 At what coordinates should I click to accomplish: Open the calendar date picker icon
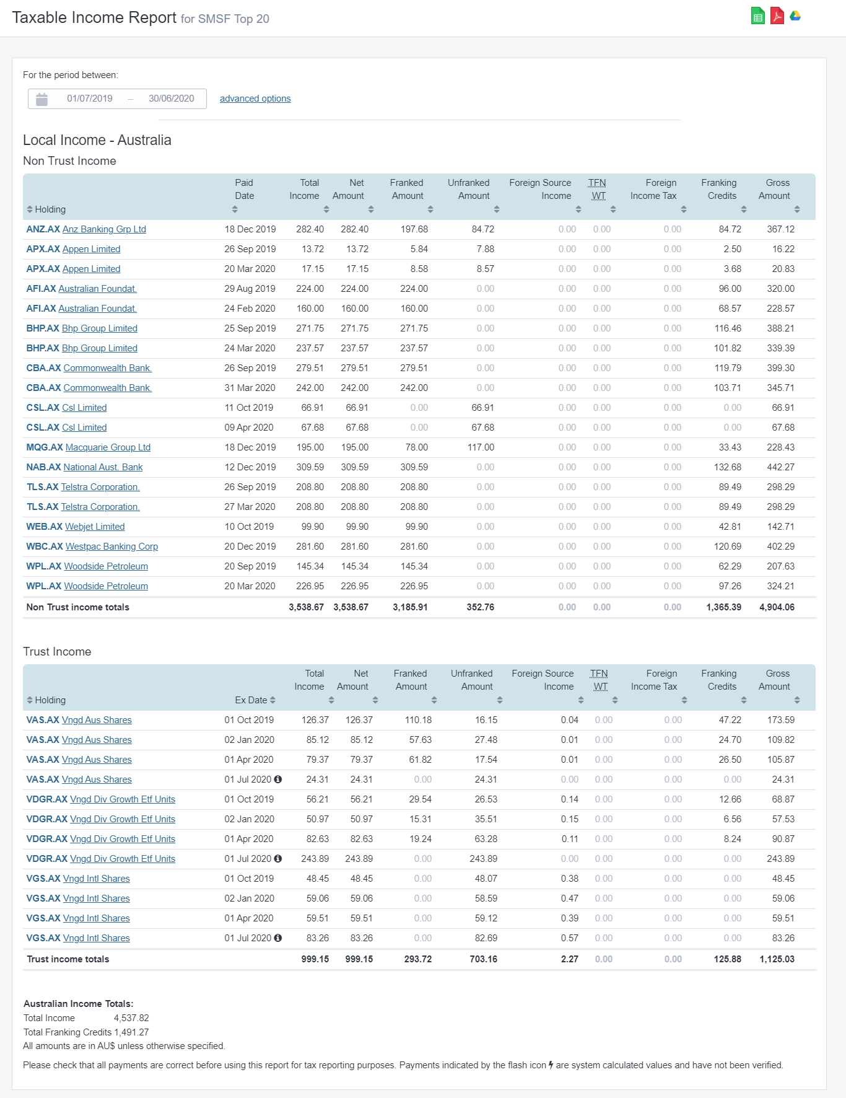click(41, 99)
